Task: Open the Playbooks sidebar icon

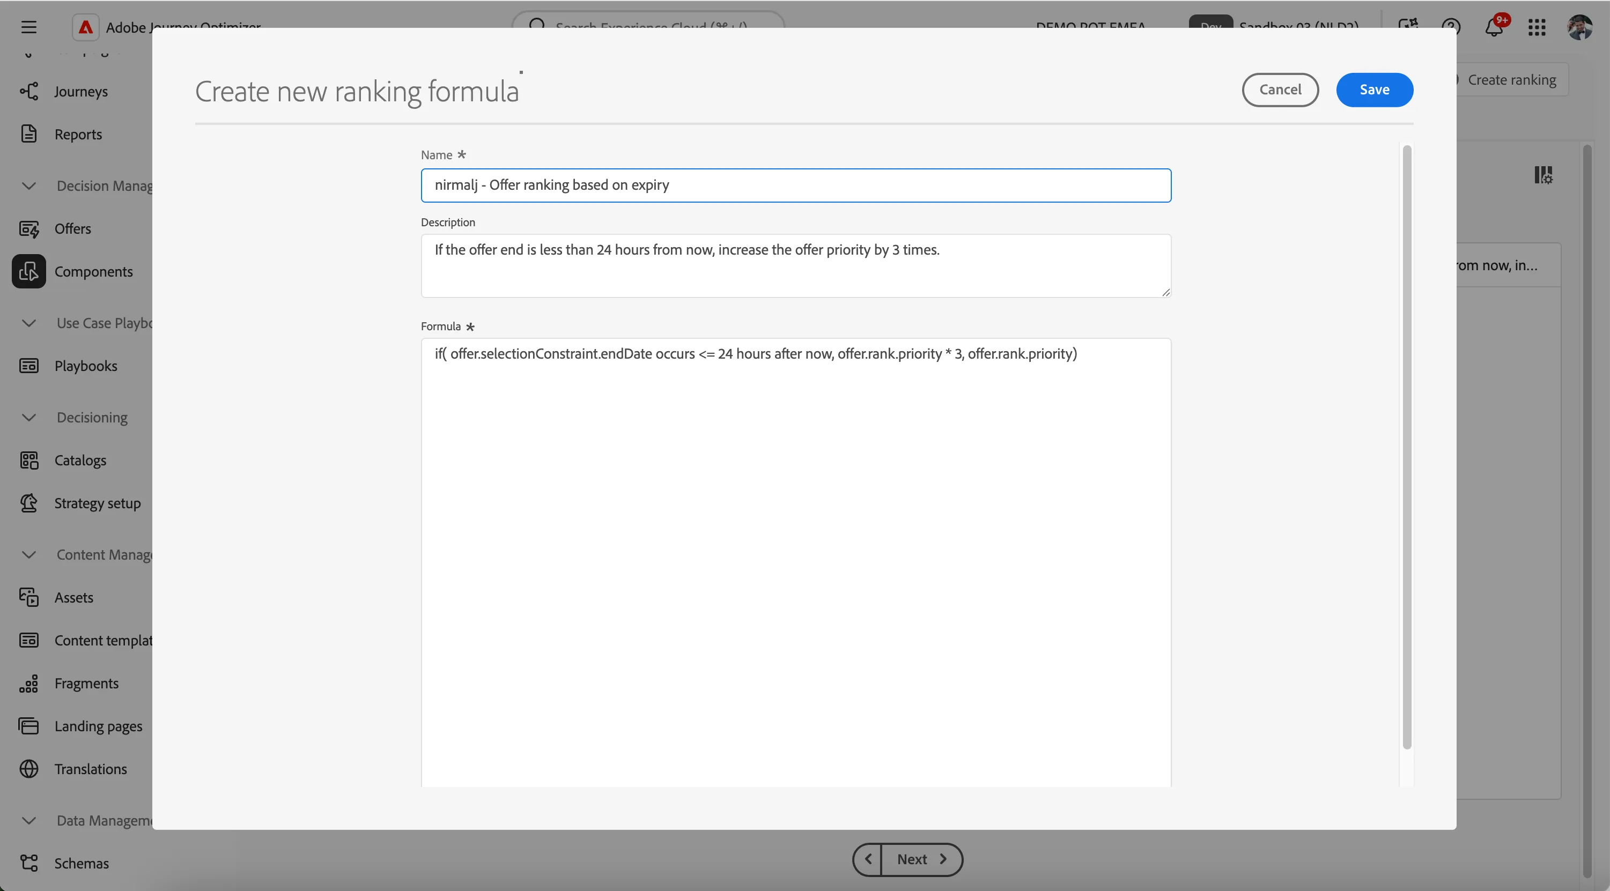Action: coord(29,366)
